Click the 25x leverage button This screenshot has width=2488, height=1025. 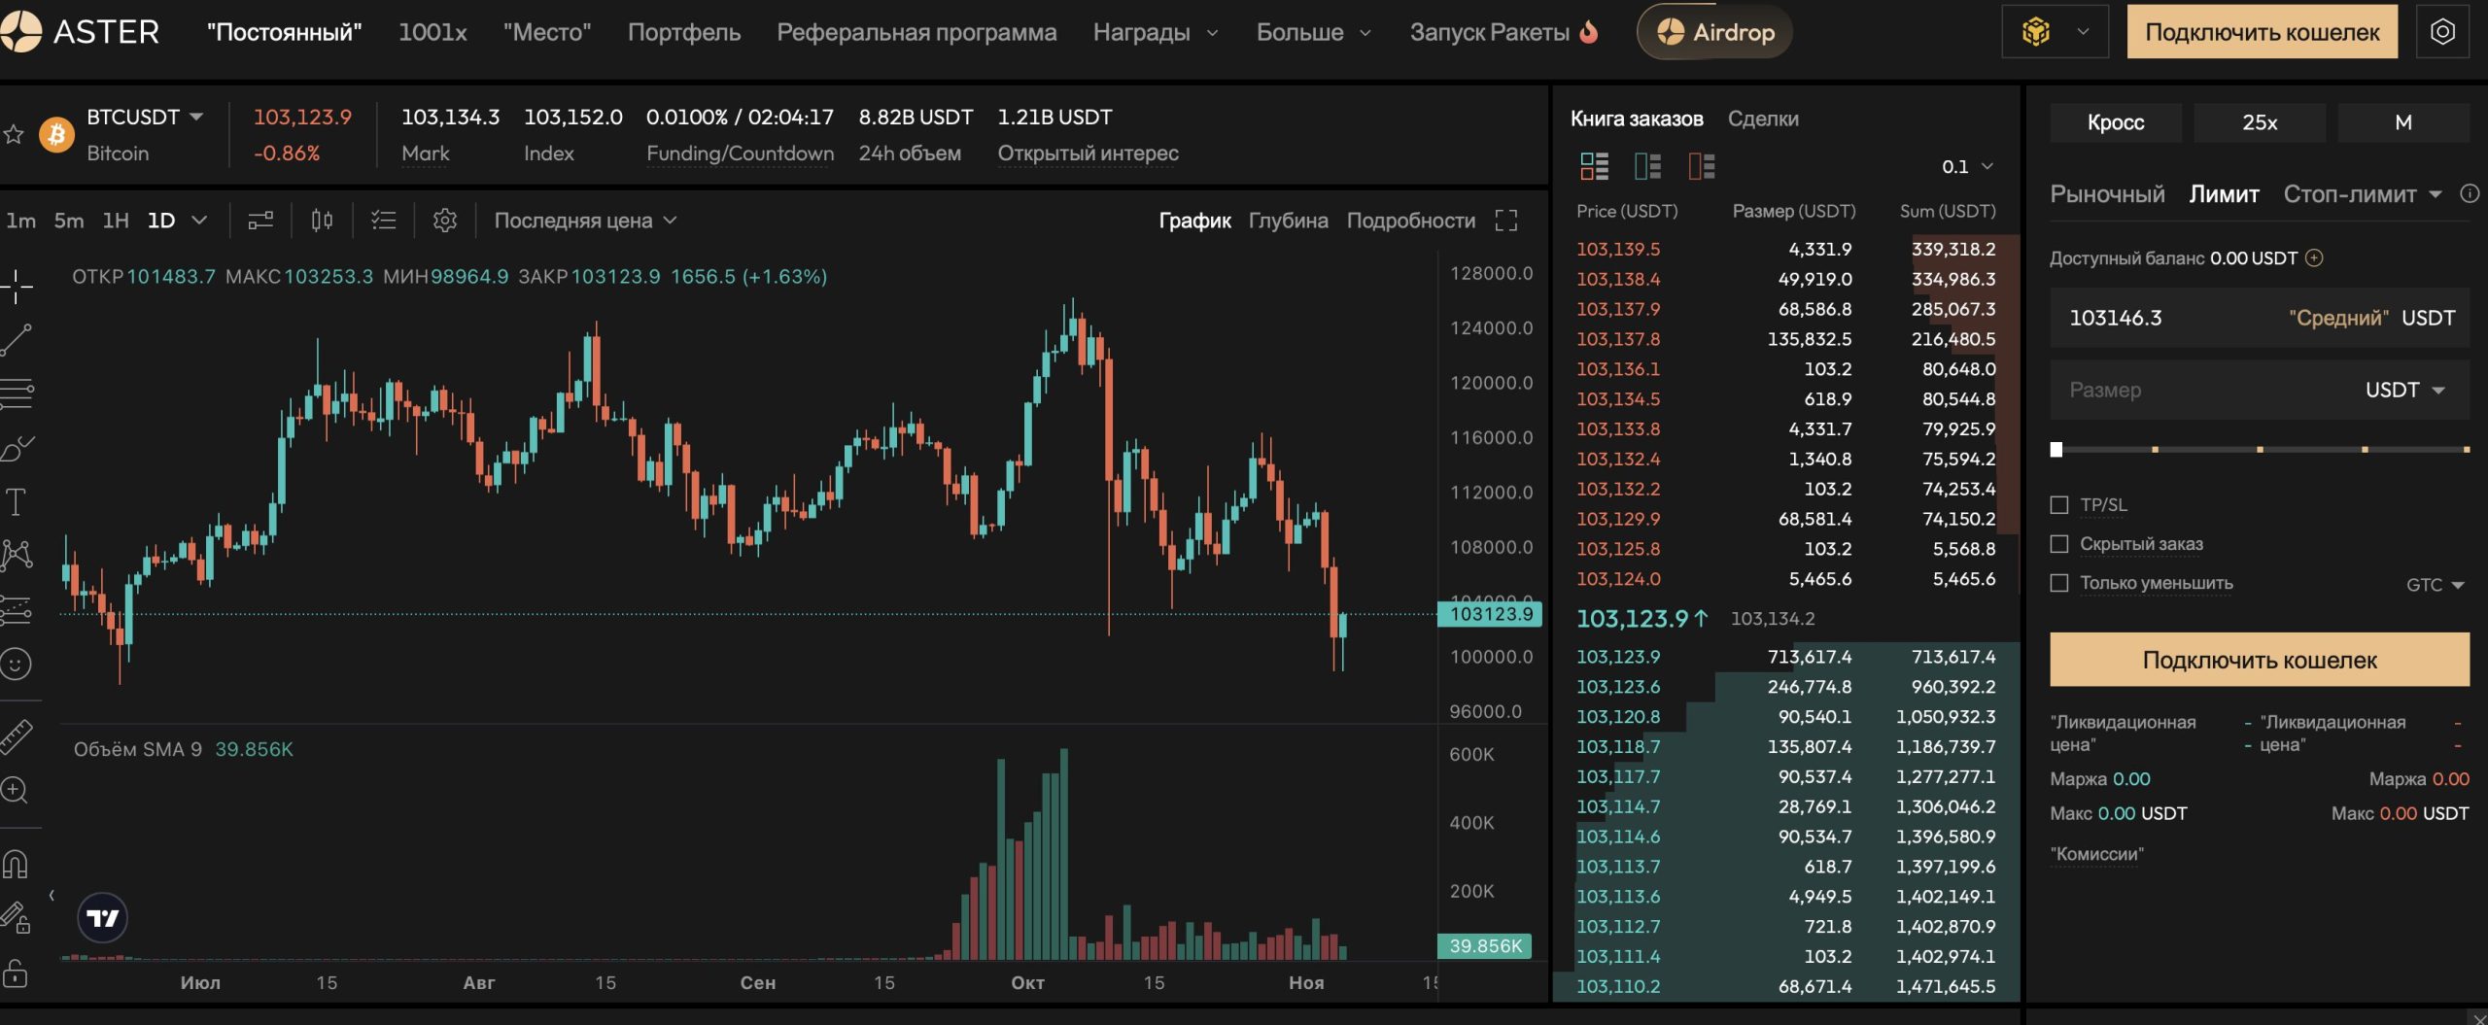pyautogui.click(x=2260, y=122)
